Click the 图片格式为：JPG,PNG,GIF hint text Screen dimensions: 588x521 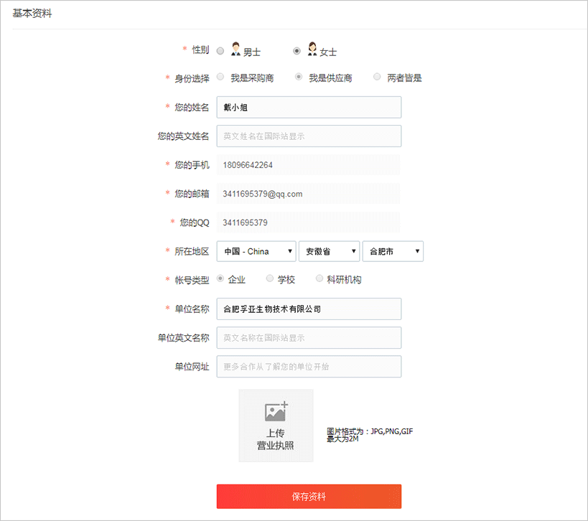click(370, 431)
